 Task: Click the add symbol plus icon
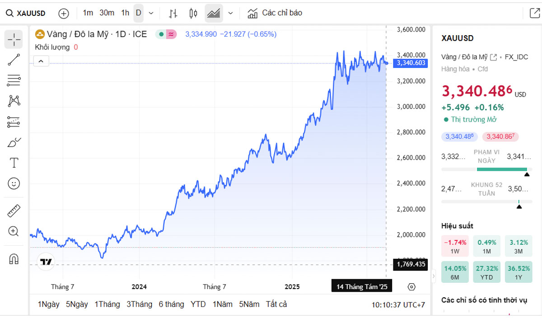[x=64, y=14]
